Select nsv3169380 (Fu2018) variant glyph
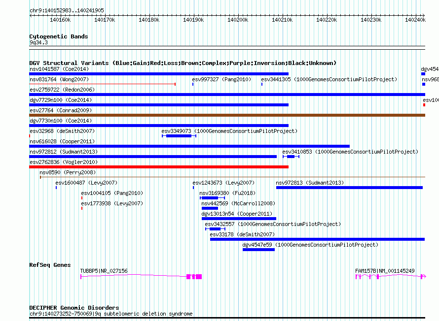 (x=212, y=198)
